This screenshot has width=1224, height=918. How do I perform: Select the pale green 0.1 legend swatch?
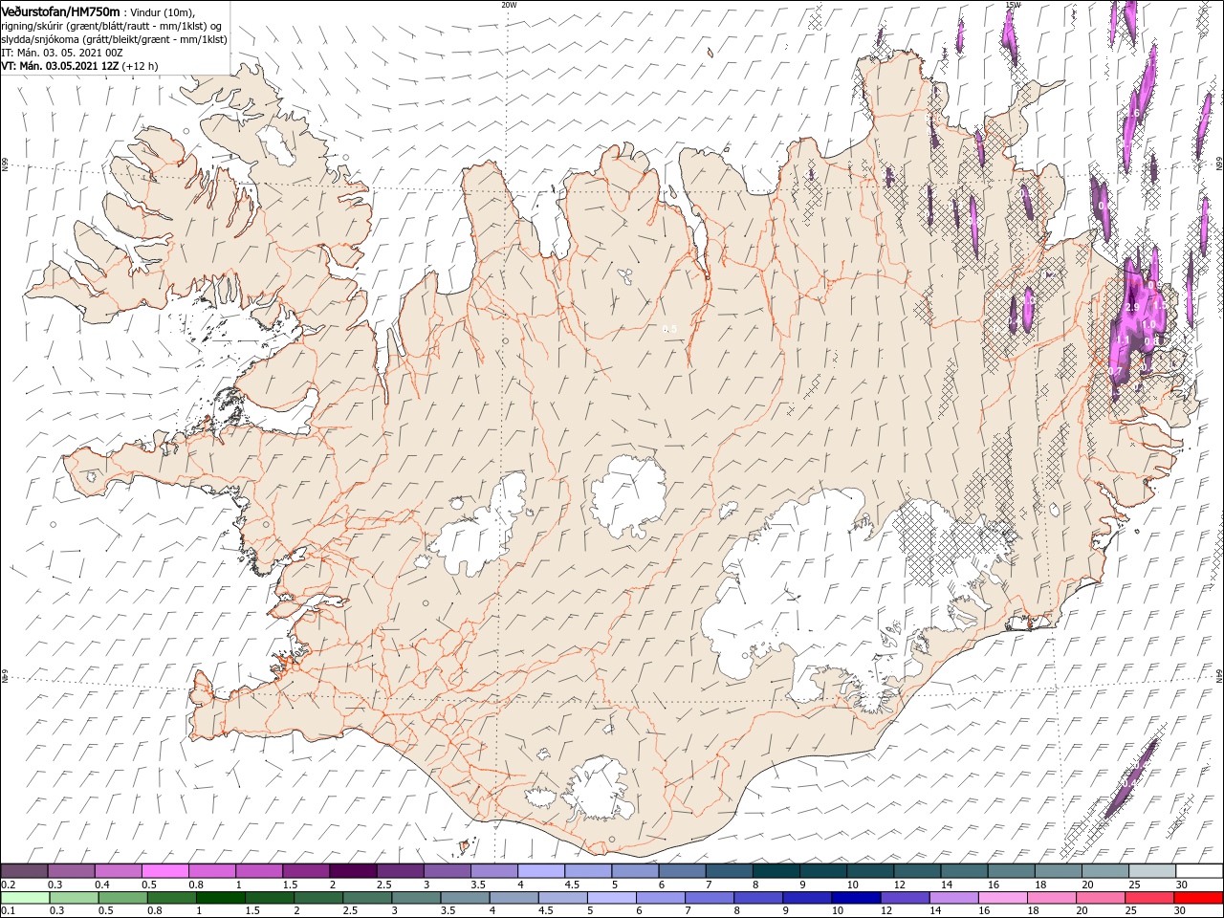click(x=24, y=898)
